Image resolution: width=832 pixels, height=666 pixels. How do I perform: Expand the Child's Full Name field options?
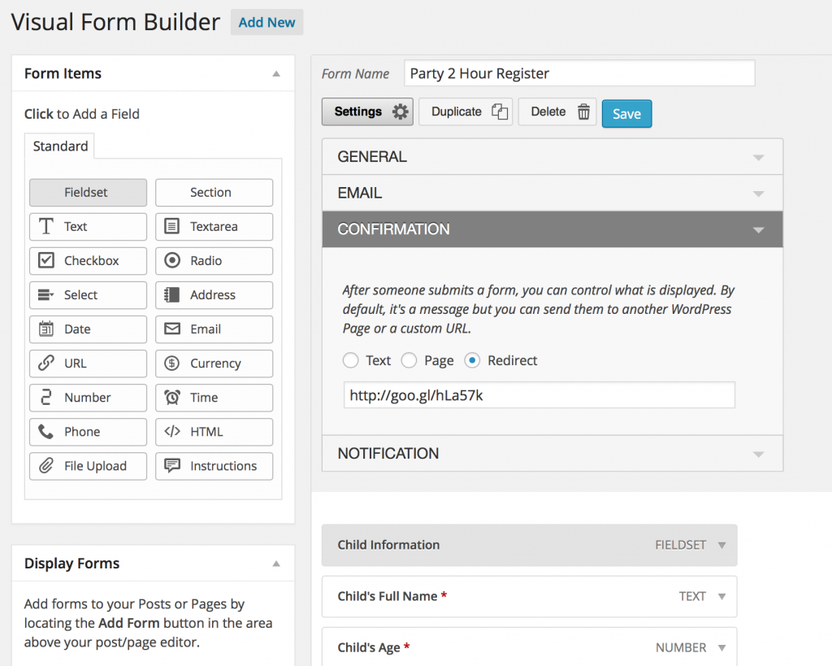(x=721, y=597)
